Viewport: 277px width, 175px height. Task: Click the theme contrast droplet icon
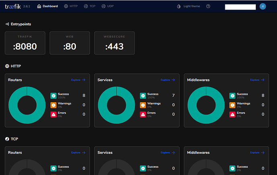pos(179,6)
